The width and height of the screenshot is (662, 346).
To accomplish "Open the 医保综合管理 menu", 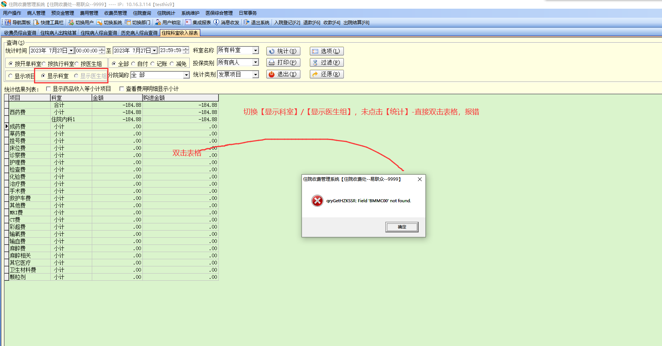I will click(219, 13).
